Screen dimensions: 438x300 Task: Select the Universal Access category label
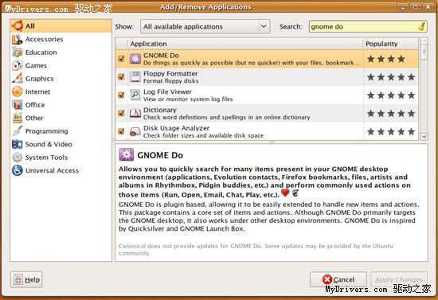[x=52, y=170]
